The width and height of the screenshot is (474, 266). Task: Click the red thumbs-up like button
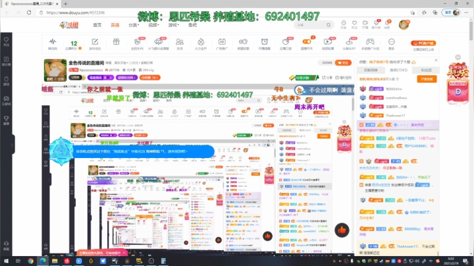coord(342,230)
